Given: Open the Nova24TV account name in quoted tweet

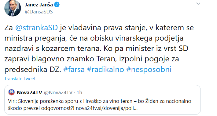Looking at the screenshot, I should 29,92.
